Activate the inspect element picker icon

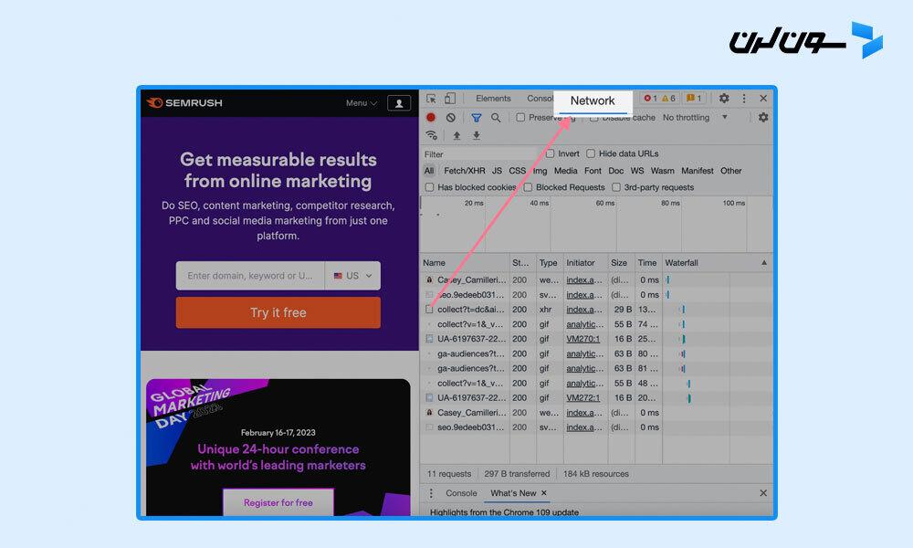point(432,99)
